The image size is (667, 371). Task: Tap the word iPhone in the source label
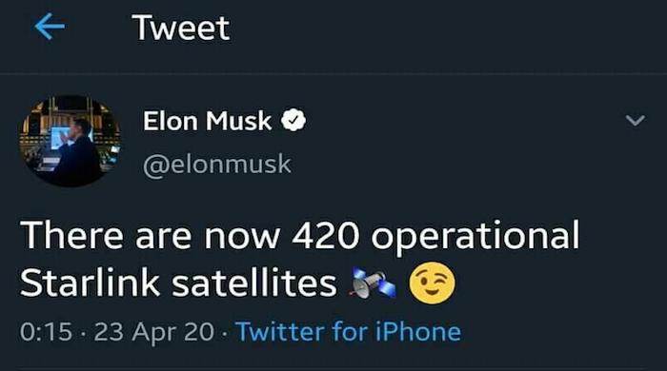418,332
